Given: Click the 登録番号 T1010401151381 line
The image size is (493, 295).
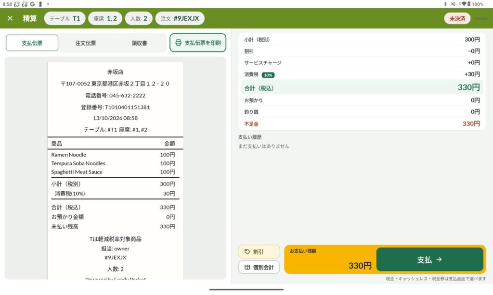Looking at the screenshot, I should (115, 107).
